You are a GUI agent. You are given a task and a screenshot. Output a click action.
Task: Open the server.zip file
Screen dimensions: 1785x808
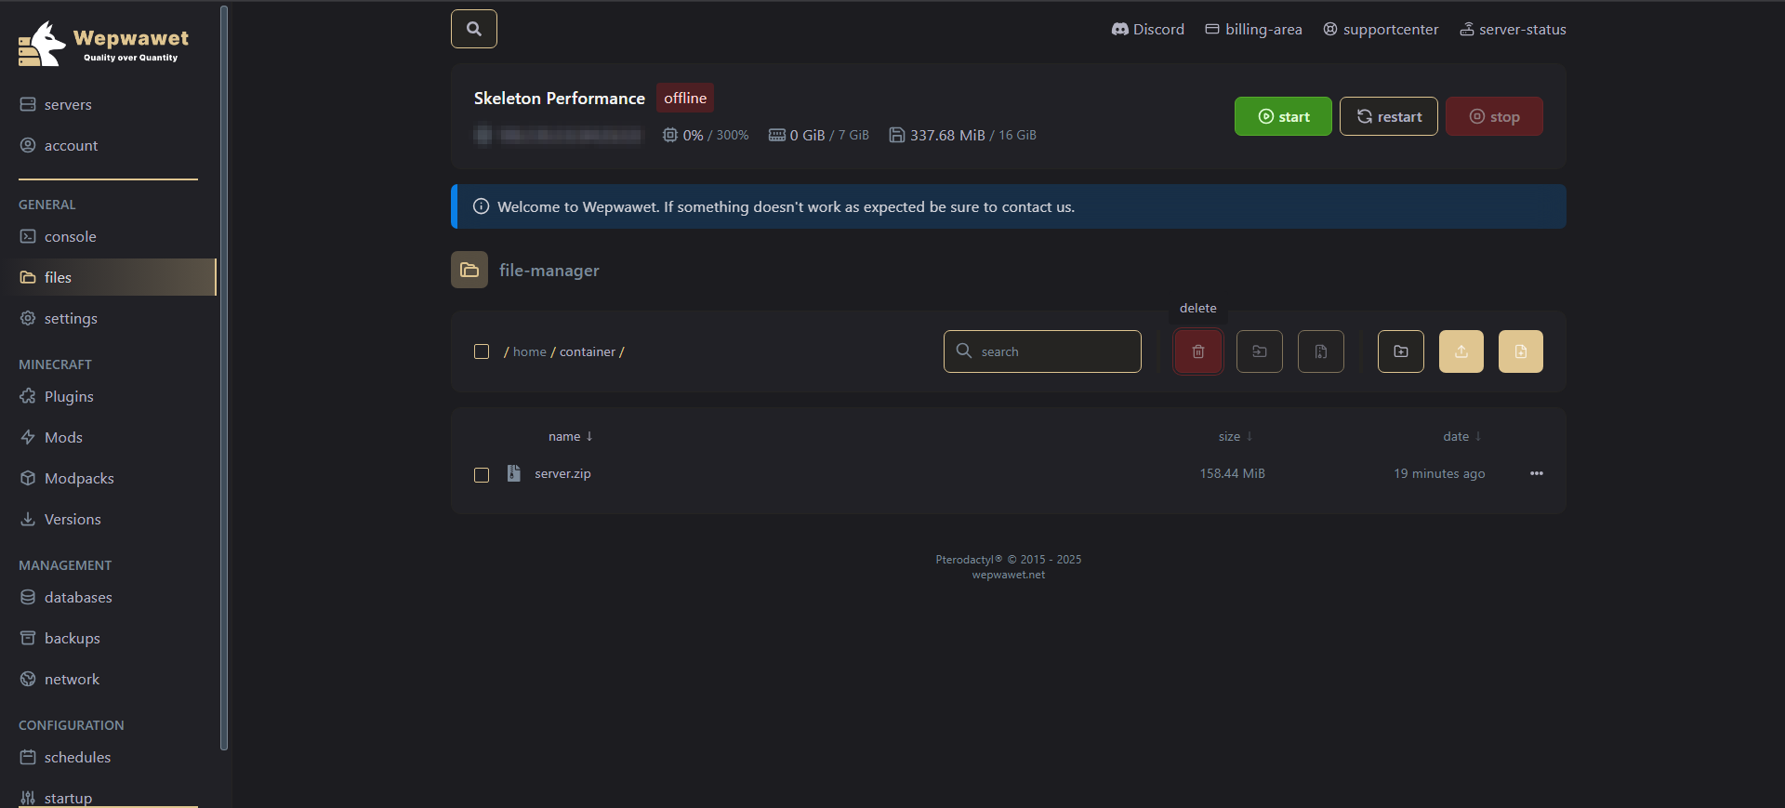click(562, 473)
